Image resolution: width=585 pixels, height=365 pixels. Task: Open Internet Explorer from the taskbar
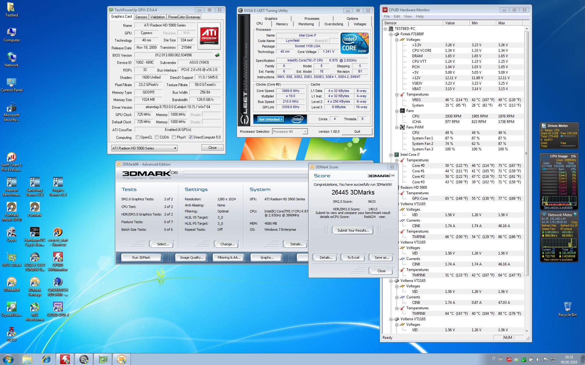click(x=46, y=359)
